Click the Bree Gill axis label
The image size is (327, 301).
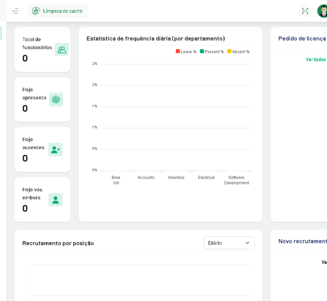tap(116, 180)
